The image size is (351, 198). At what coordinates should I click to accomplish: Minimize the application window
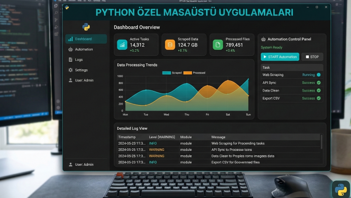[308, 7]
